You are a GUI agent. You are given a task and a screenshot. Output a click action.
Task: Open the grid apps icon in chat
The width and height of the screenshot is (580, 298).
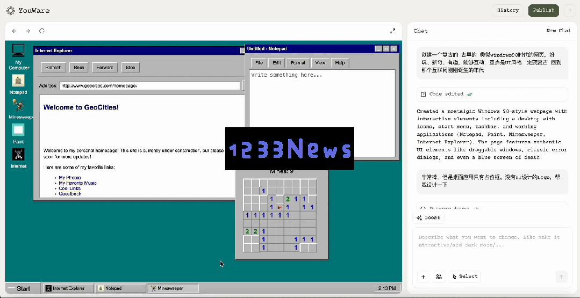(x=439, y=277)
